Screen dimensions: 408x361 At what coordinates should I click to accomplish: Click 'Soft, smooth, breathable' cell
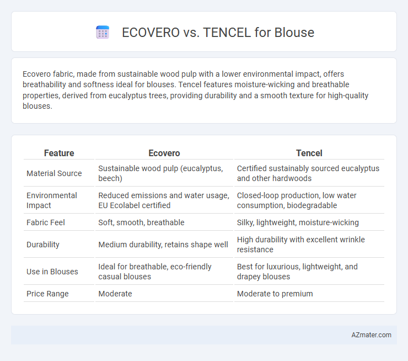pyautogui.click(x=164, y=222)
